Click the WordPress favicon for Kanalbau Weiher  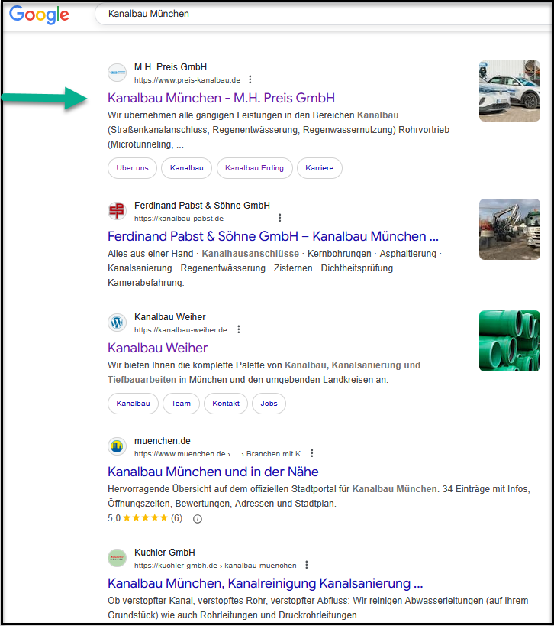click(x=117, y=323)
